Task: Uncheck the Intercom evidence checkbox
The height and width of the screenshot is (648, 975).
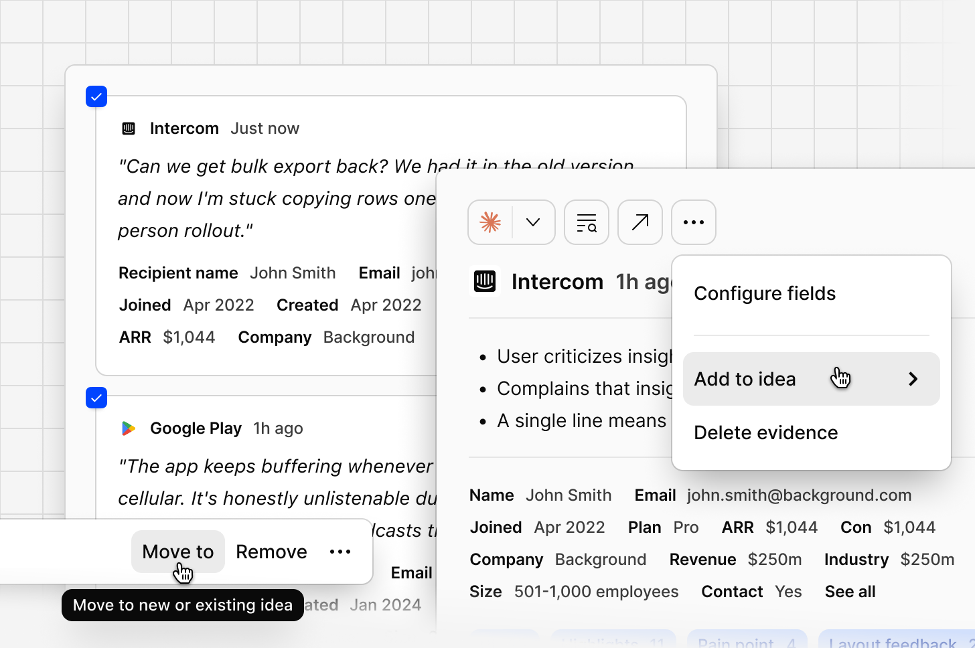Action: 96,96
